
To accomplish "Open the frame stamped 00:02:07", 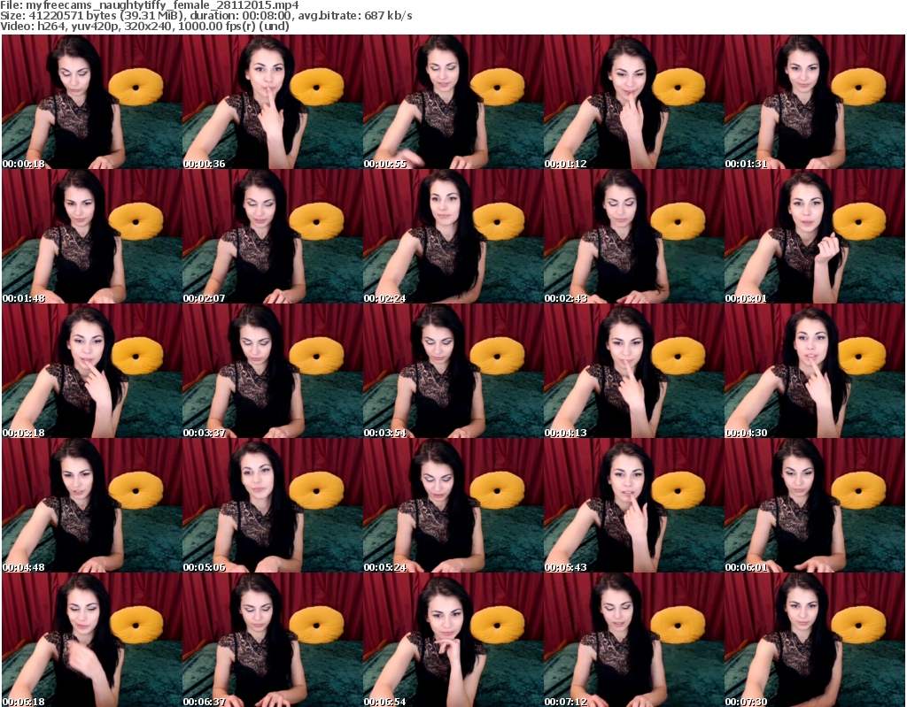I will coord(273,236).
